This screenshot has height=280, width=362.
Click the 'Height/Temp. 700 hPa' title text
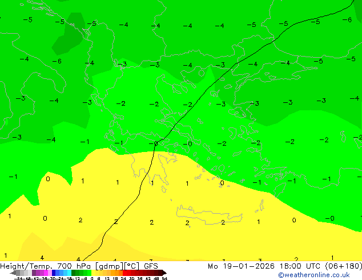coord(45,266)
